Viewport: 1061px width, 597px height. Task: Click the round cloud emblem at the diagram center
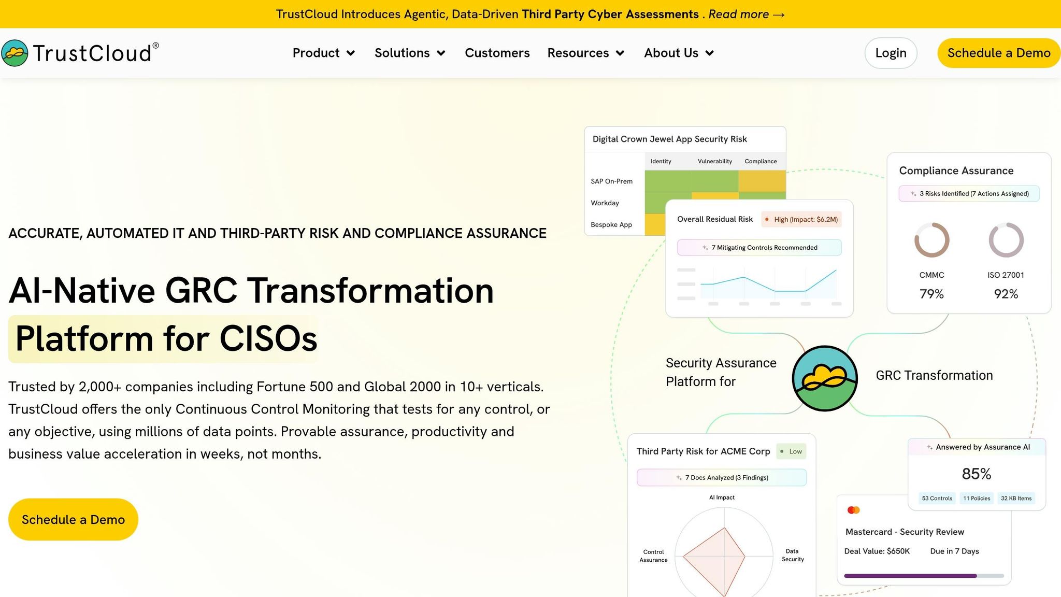pos(825,378)
